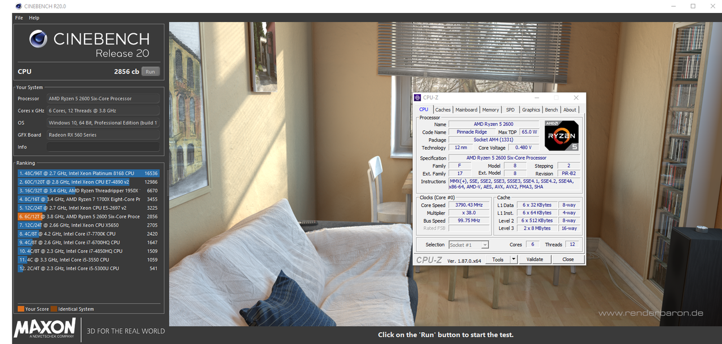Image resolution: width=722 pixels, height=344 pixels.
Task: Select ranking row Intel Core i5-5300U
Action: pos(89,268)
